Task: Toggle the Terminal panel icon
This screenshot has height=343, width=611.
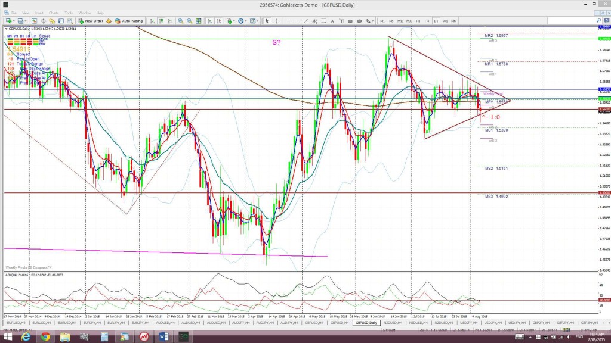Action: click(61, 21)
